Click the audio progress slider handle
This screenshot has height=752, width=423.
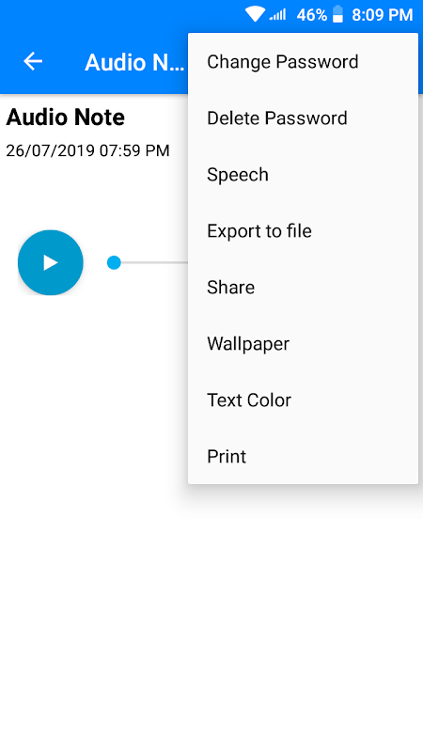pos(114,262)
